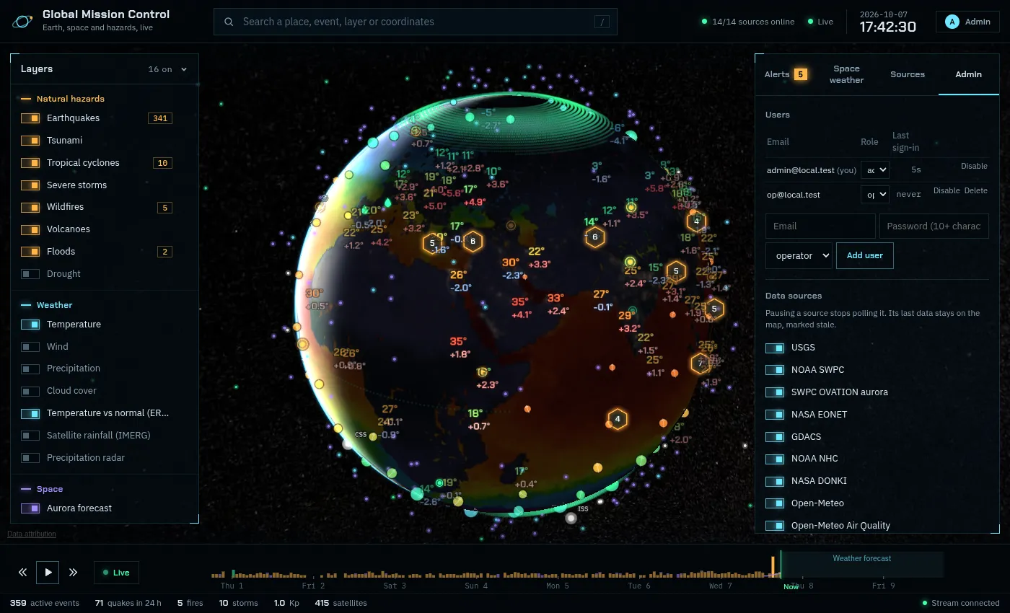This screenshot has width=1010, height=613.
Task: Collapse the Natural hazards section
Action: pyautogui.click(x=63, y=99)
